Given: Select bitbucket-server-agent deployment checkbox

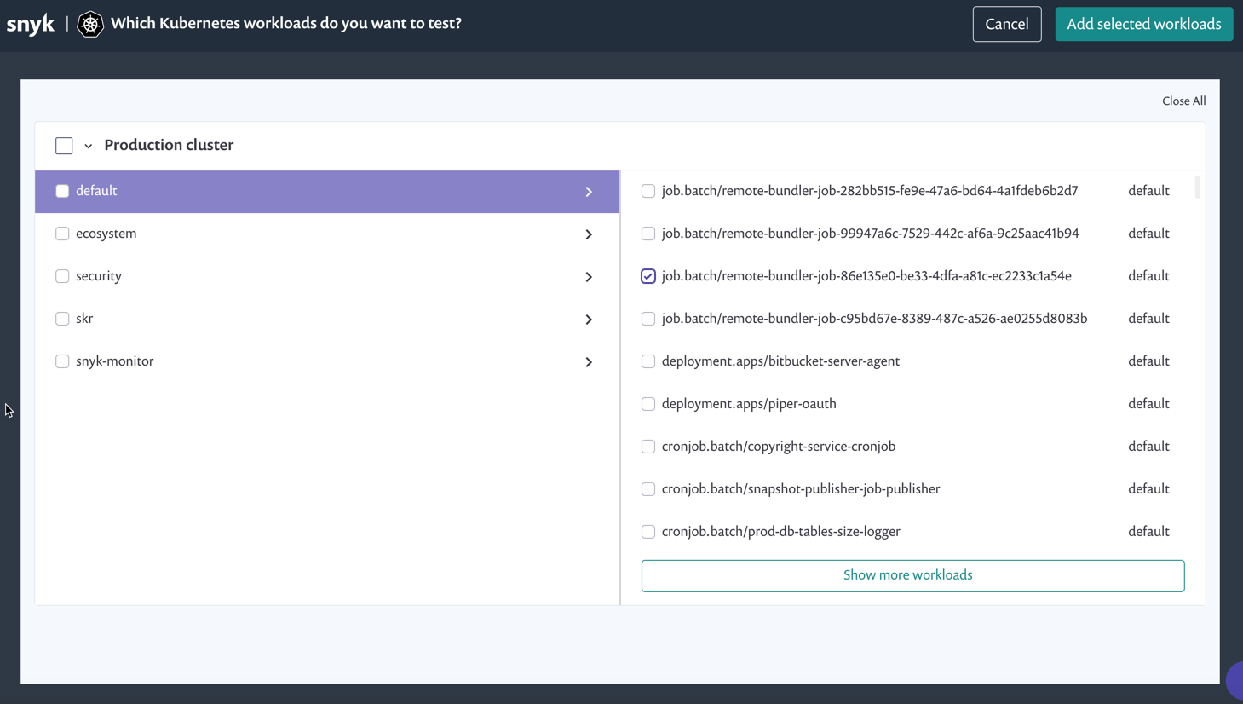Looking at the screenshot, I should coord(648,361).
